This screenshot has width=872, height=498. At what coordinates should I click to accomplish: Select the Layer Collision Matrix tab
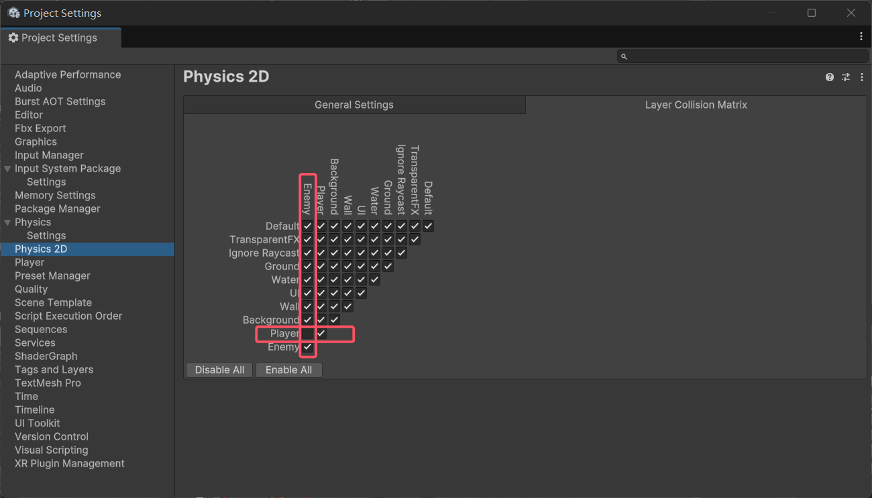pyautogui.click(x=696, y=105)
